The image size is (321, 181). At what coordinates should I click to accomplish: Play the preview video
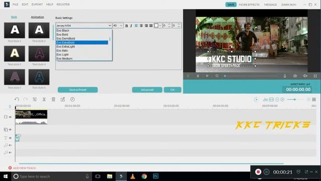tap(207, 76)
